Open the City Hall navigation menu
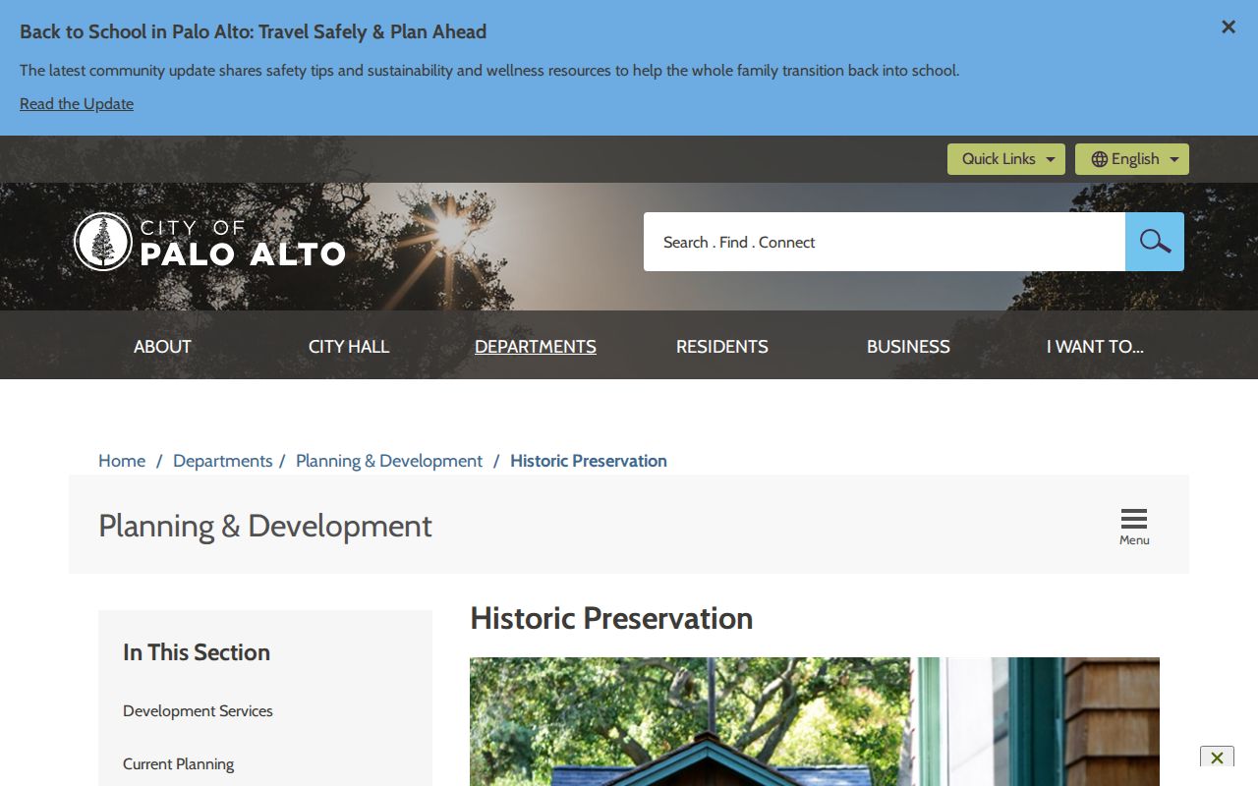The image size is (1258, 786). coord(349,346)
